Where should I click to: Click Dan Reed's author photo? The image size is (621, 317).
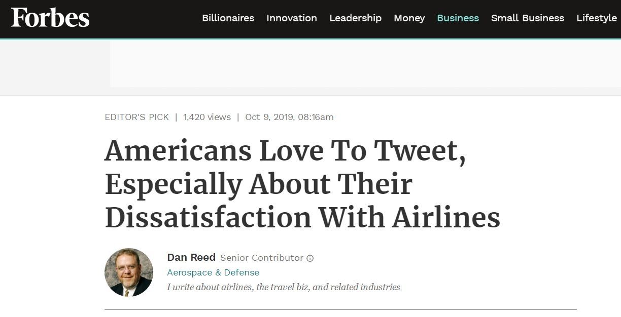[x=129, y=272]
